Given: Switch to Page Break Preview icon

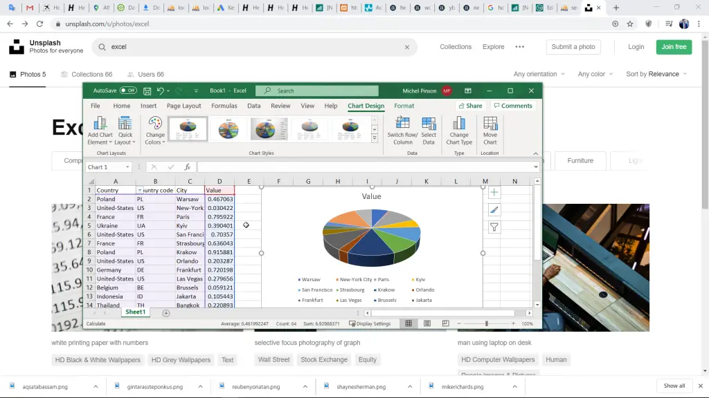Looking at the screenshot, I should (445, 323).
